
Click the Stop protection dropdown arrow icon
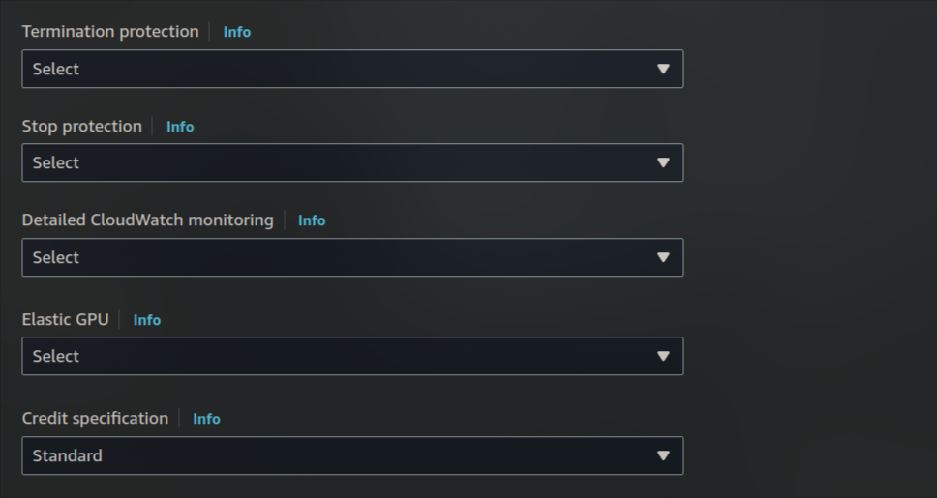point(663,162)
